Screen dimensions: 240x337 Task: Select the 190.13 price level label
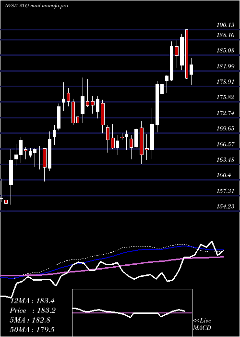[225, 25]
